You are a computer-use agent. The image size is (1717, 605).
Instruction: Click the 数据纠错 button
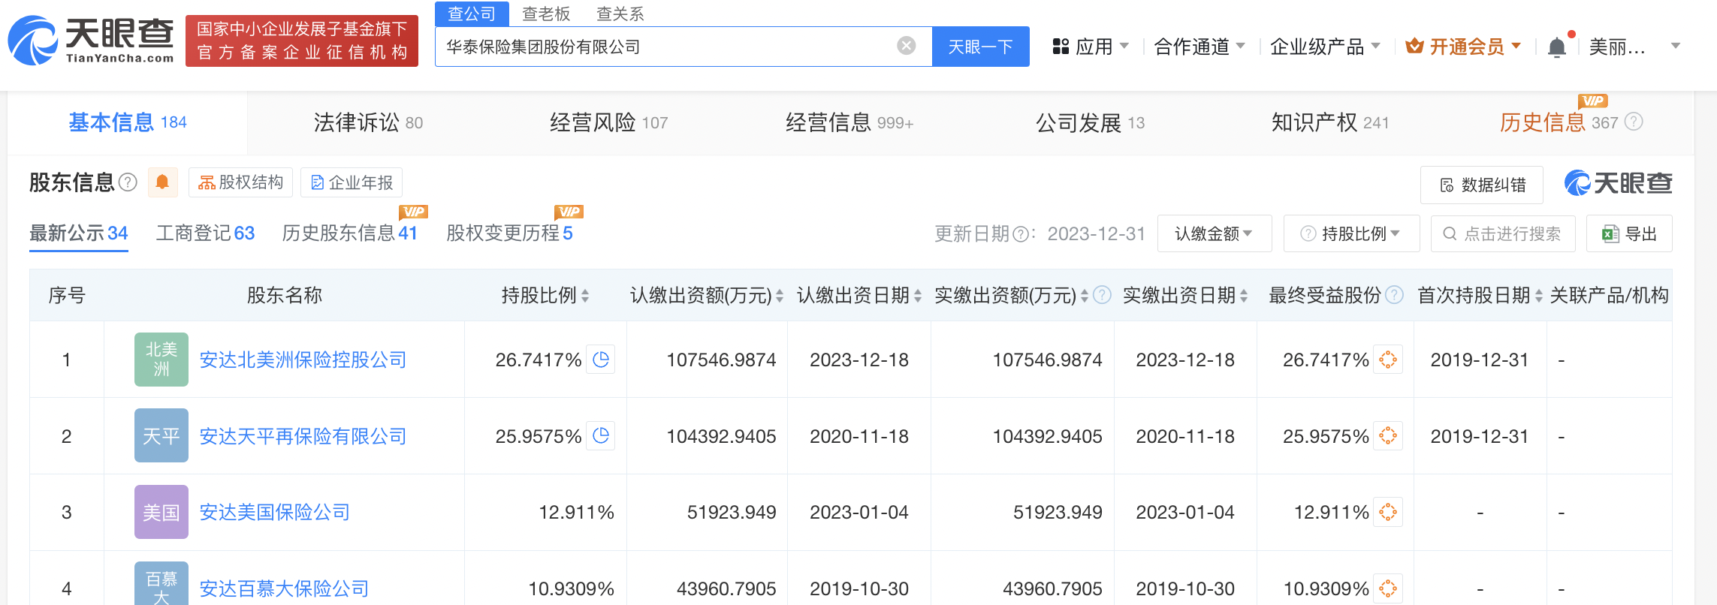pyautogui.click(x=1482, y=185)
